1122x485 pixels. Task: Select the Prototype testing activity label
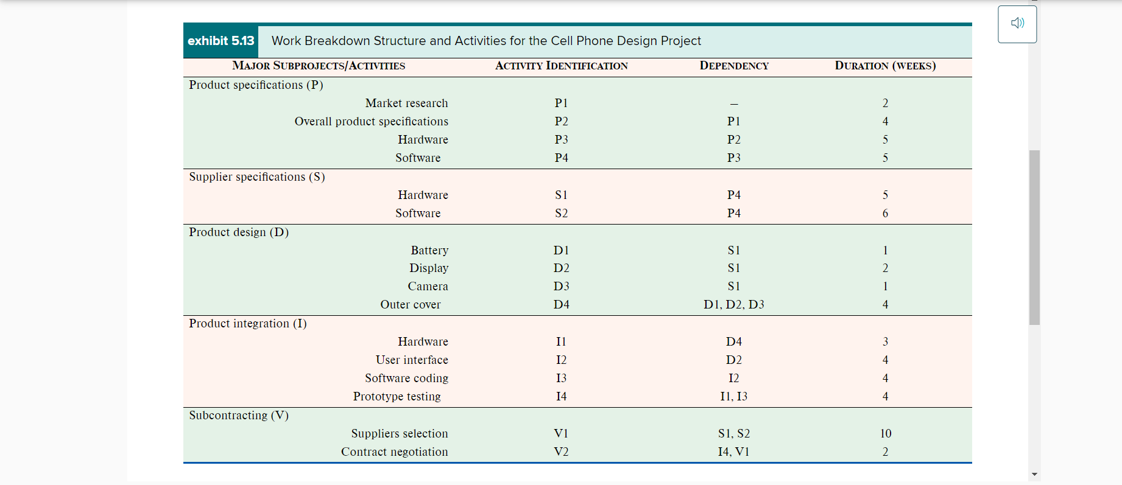(x=397, y=396)
